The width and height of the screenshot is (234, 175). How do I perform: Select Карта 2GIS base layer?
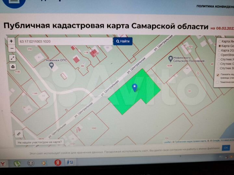click(219, 51)
